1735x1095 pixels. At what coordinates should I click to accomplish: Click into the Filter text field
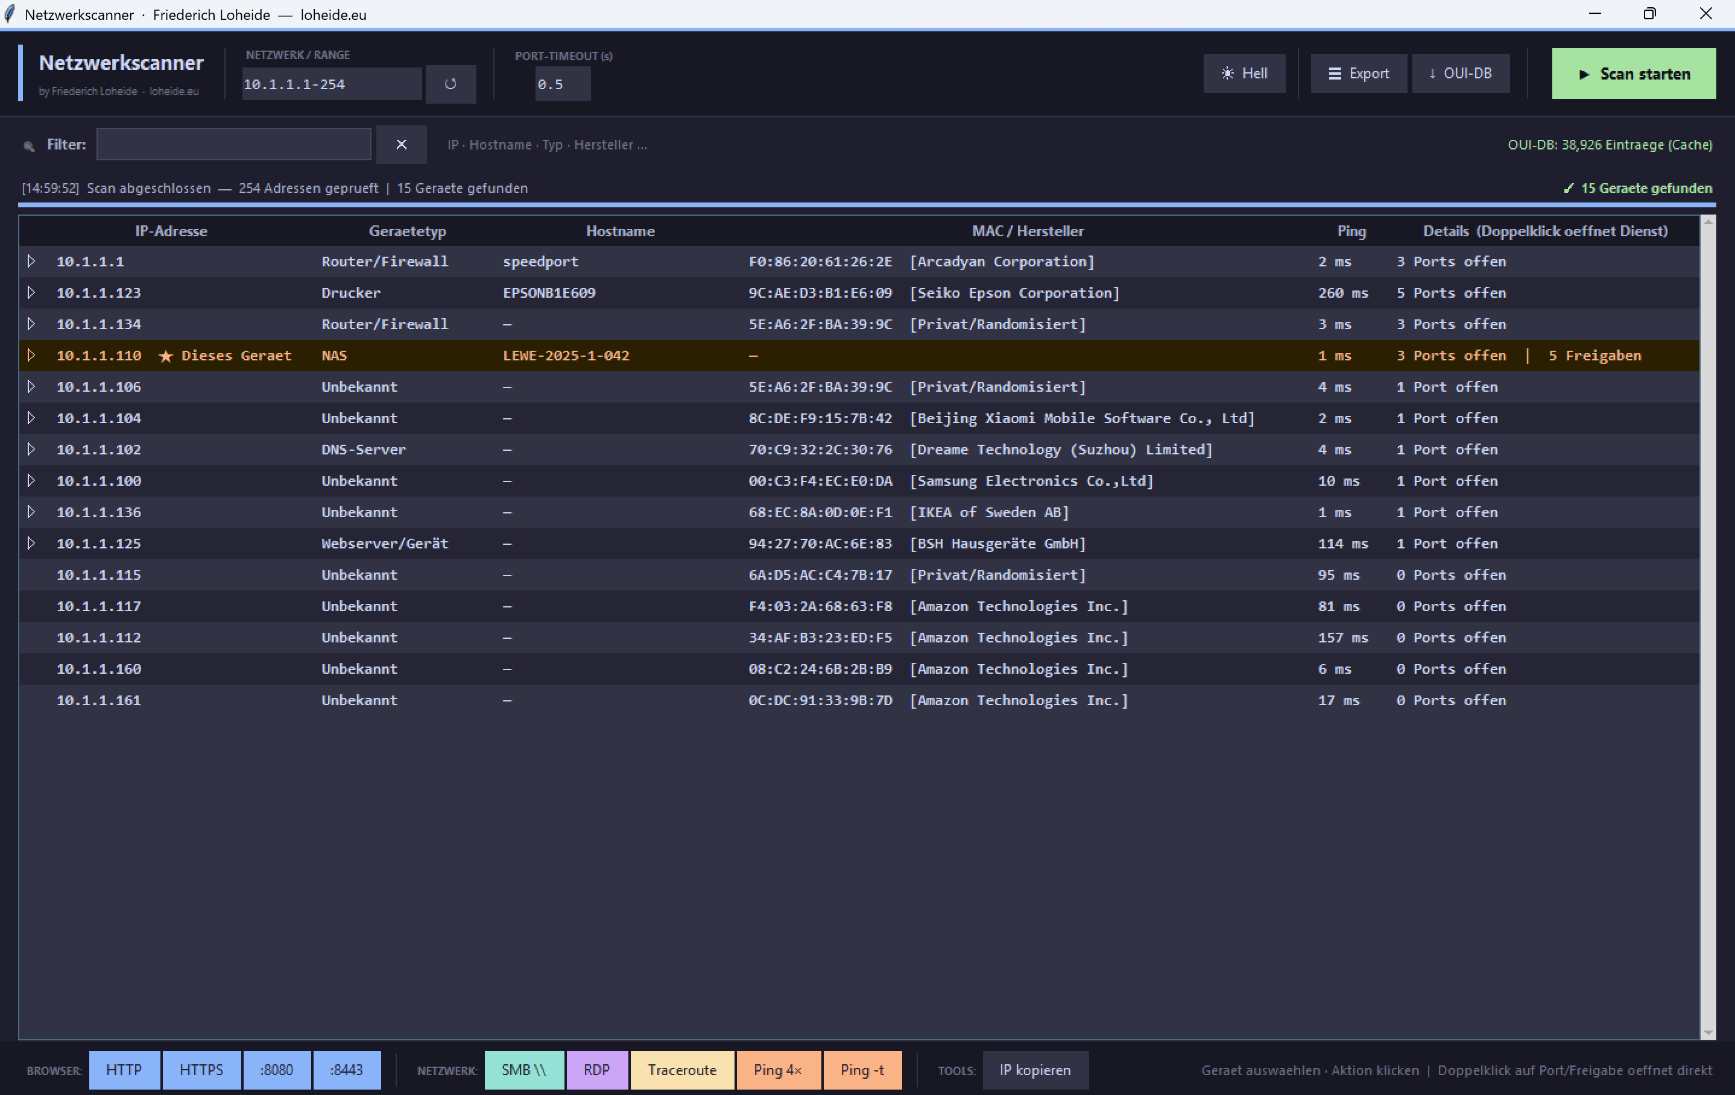(x=233, y=145)
